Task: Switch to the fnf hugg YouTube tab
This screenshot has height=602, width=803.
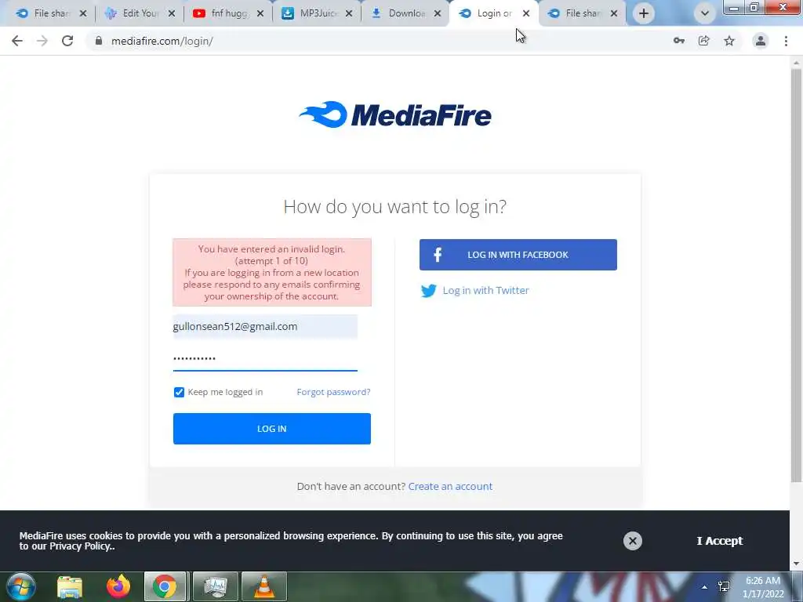Action: click(x=228, y=13)
